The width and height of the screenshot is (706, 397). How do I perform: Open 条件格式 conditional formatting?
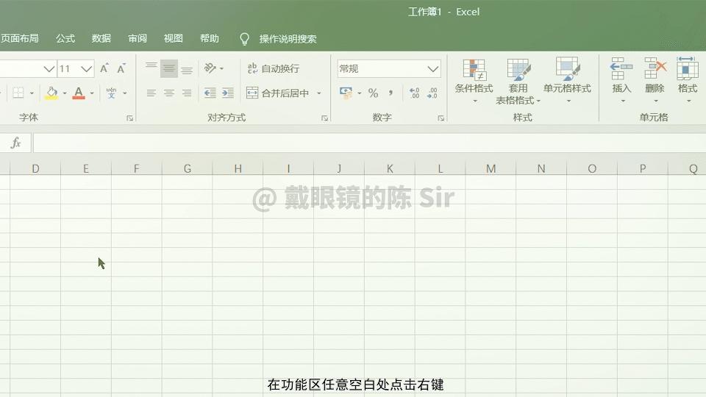474,81
